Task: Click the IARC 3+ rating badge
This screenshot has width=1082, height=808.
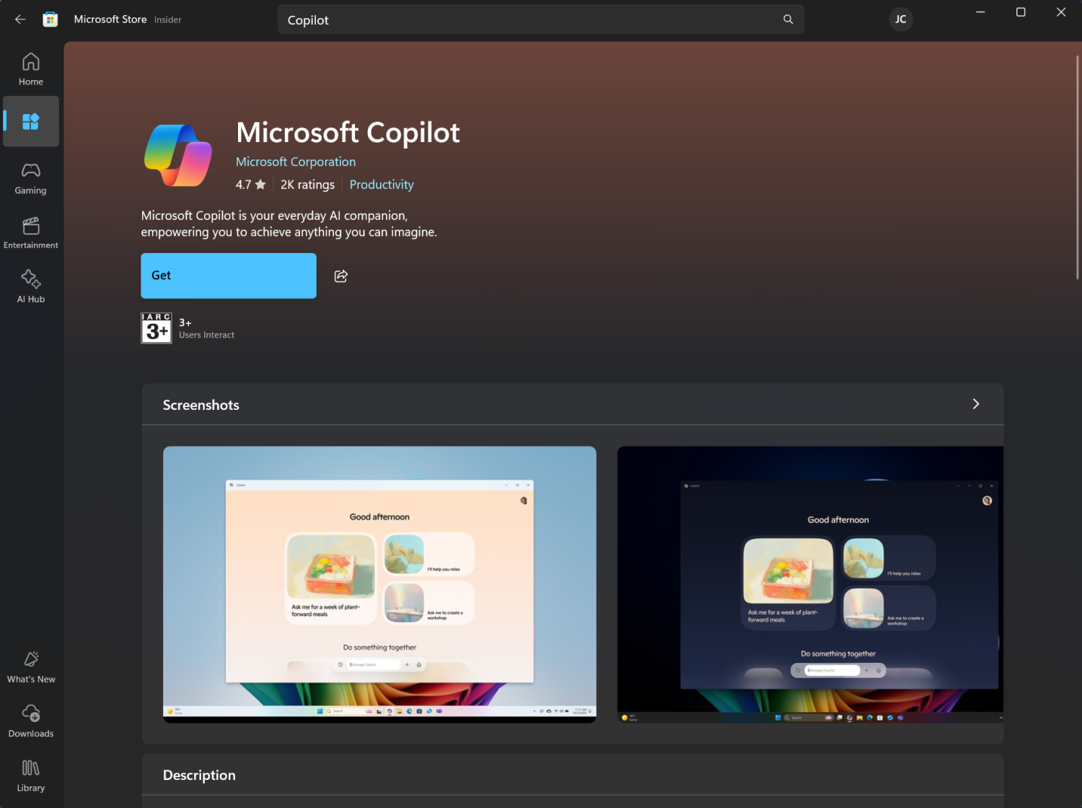Action: click(x=157, y=328)
